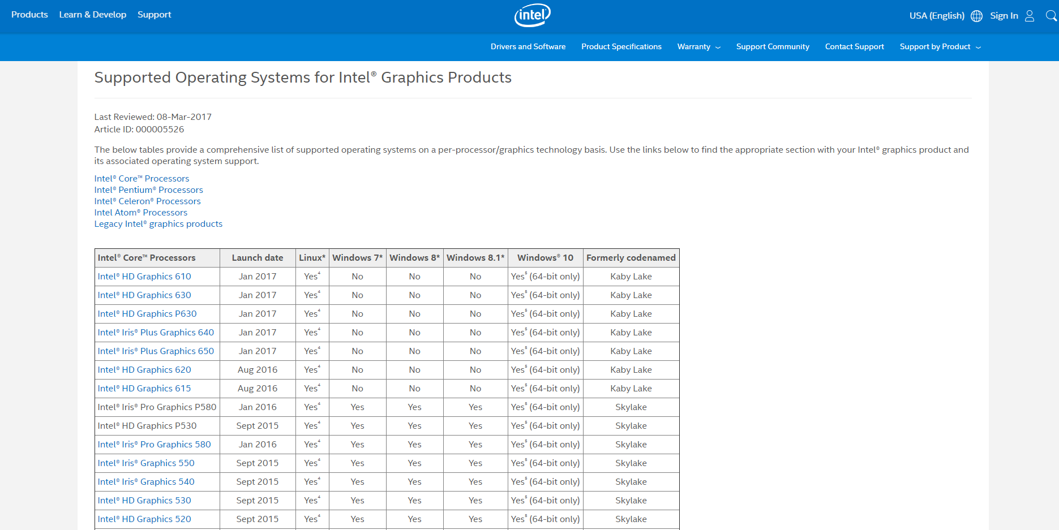Image resolution: width=1059 pixels, height=530 pixels.
Task: Click the Formerly codenamed column header
Action: (x=631, y=258)
